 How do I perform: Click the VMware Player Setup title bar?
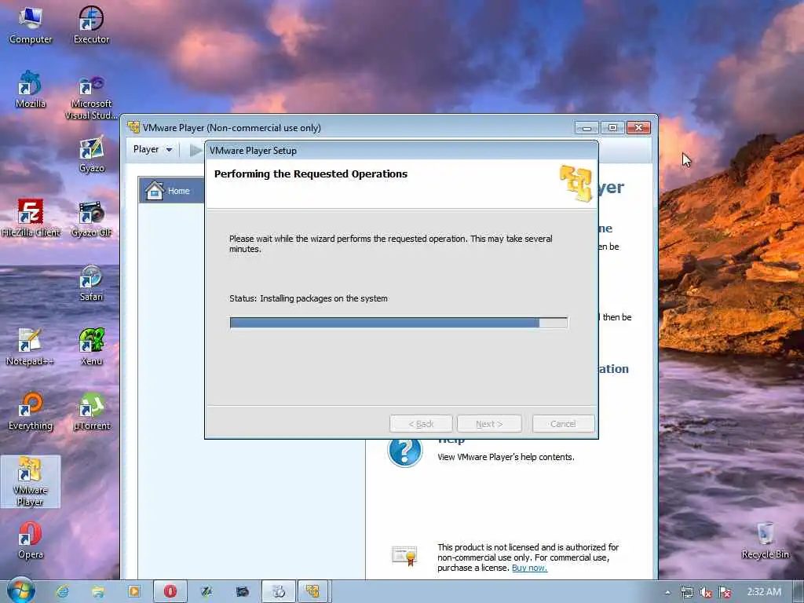tap(401, 150)
